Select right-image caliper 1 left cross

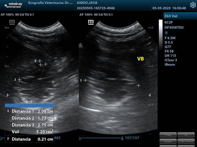pos(85,80)
